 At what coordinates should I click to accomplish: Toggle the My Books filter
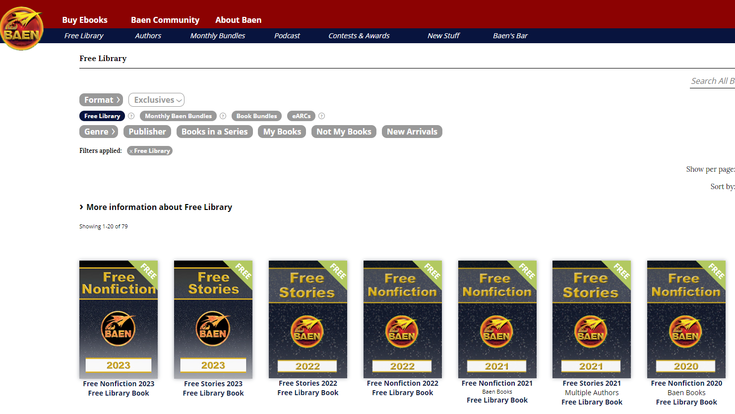coord(282,132)
